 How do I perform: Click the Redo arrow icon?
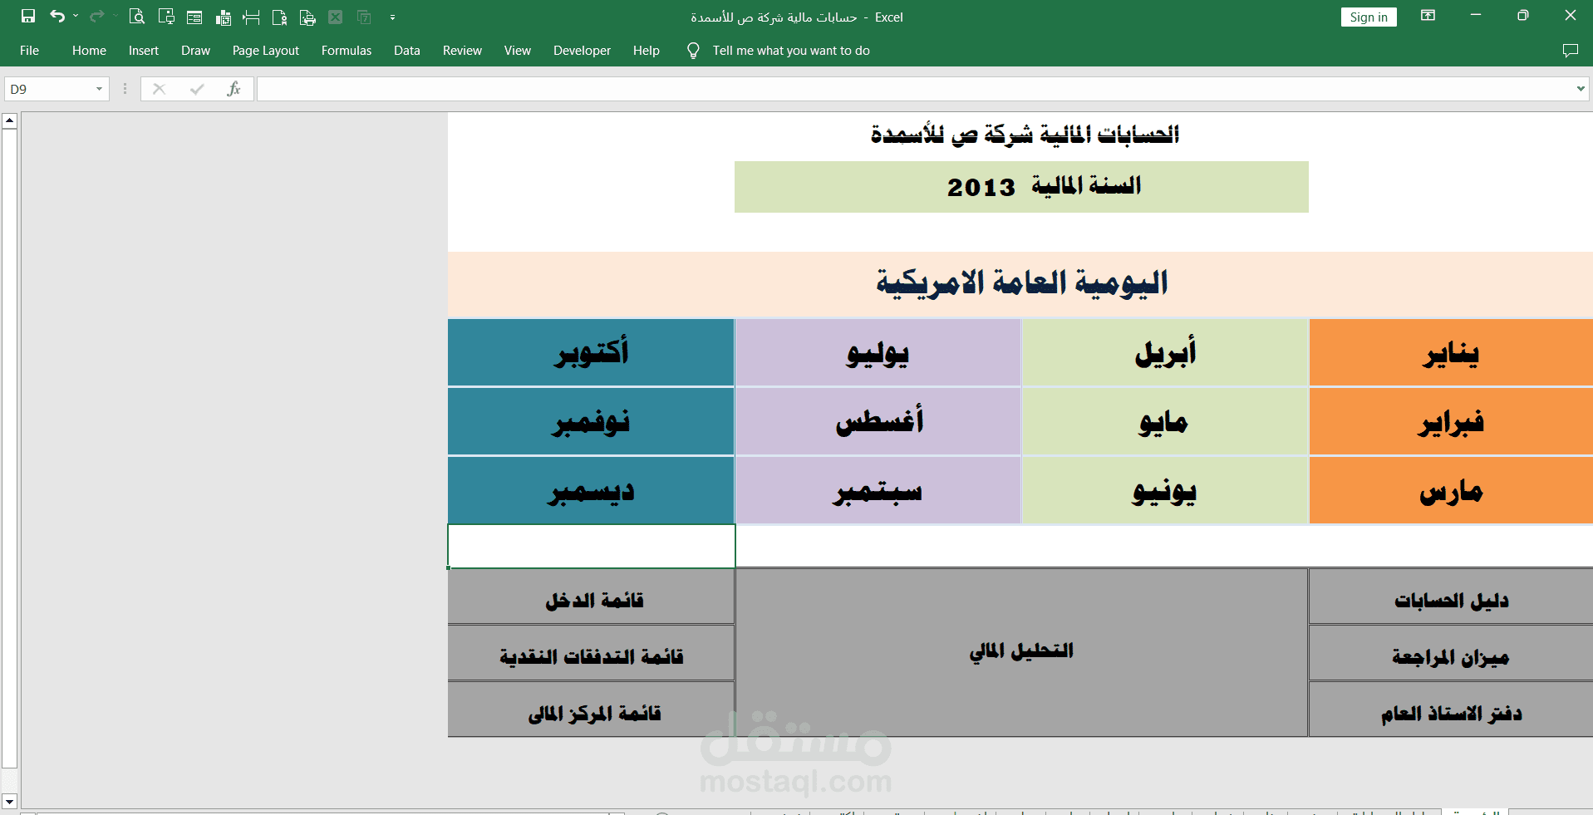(97, 17)
